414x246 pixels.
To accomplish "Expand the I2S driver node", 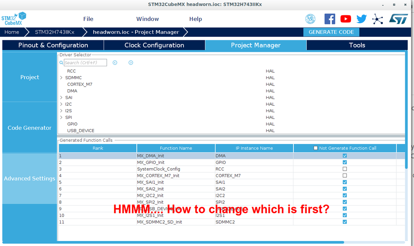I will click(61, 111).
